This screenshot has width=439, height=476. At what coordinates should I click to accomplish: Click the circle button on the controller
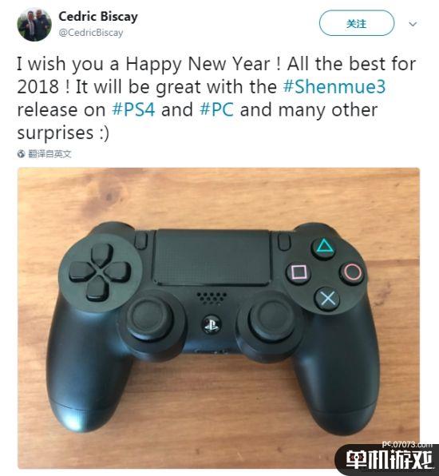[x=353, y=272]
